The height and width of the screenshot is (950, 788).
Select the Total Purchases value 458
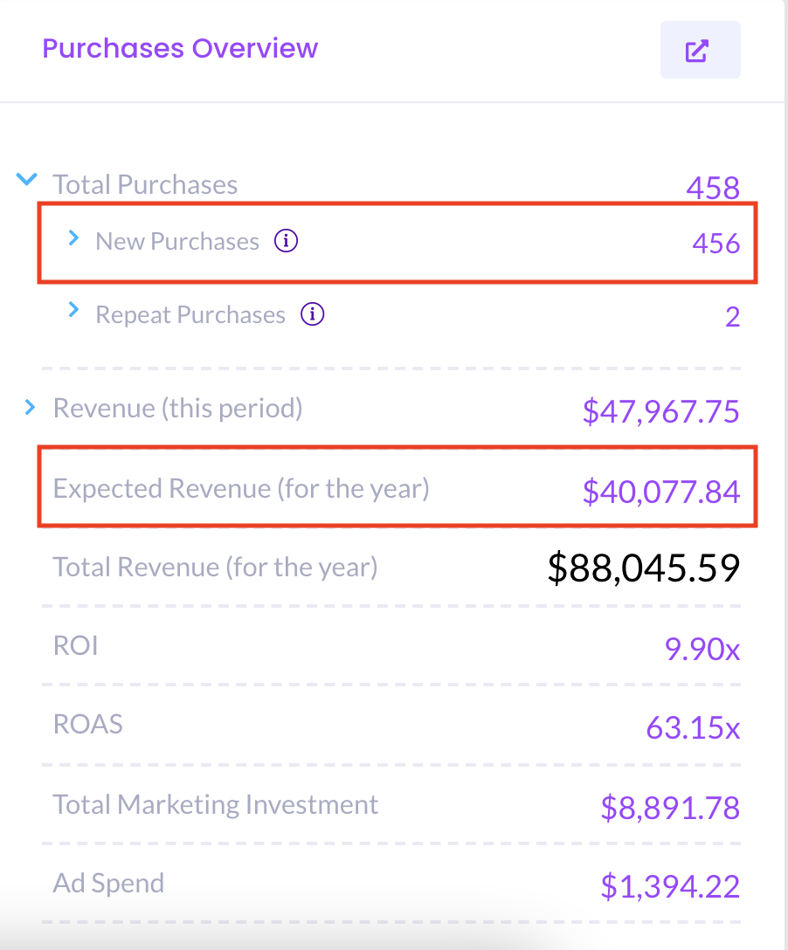(x=712, y=187)
